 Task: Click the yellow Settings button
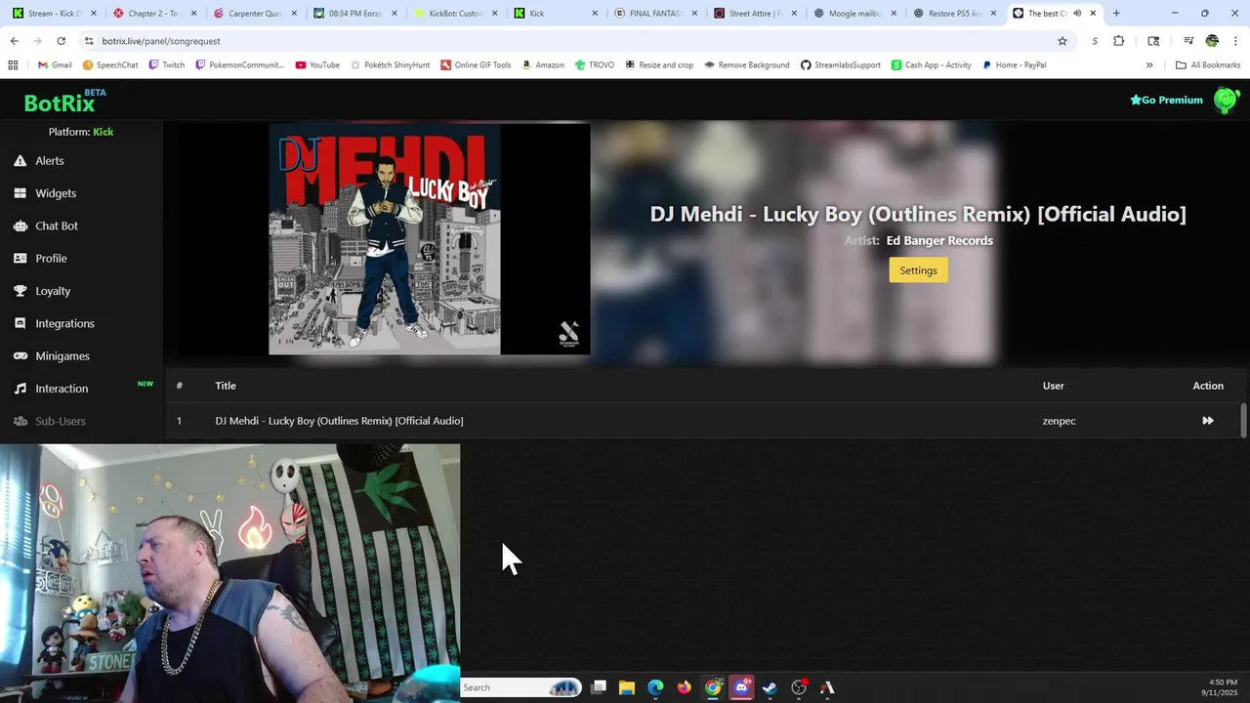pos(918,270)
